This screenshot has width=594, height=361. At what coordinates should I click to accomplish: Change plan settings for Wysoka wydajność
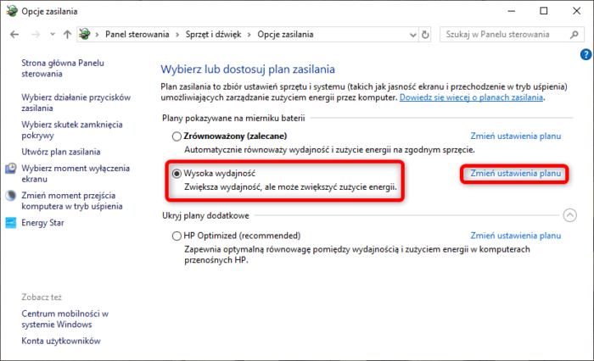(x=516, y=174)
